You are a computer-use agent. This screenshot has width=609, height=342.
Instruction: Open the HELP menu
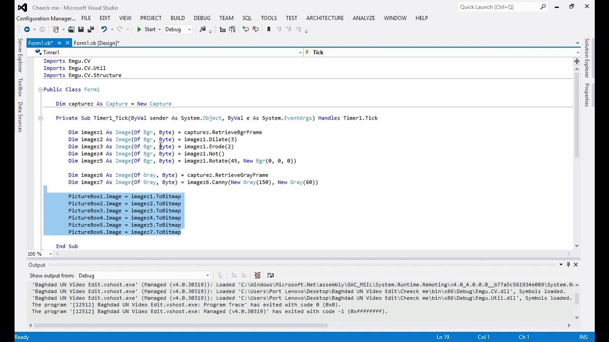tap(422, 18)
